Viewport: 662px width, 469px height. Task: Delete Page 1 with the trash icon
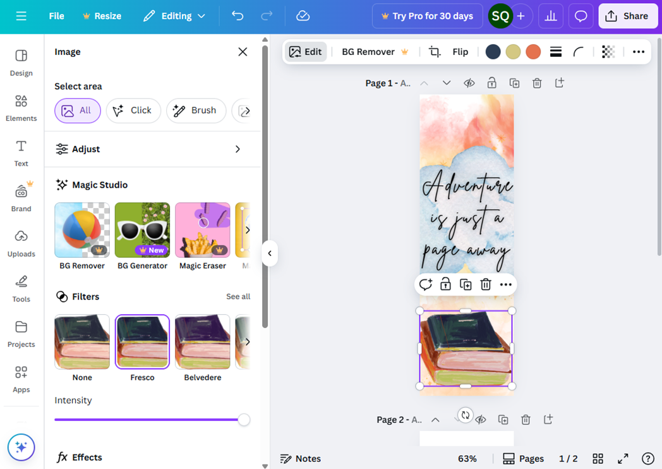pos(537,83)
